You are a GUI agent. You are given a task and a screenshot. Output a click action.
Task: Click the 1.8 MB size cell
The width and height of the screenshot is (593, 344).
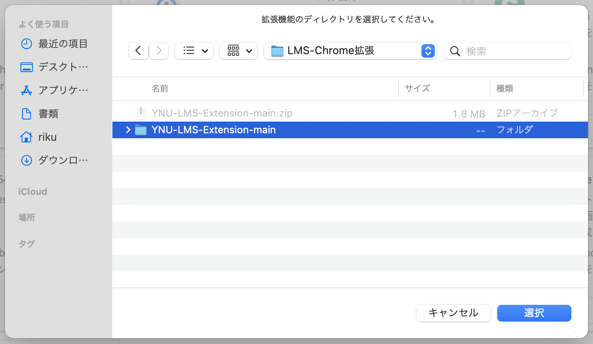tap(469, 114)
